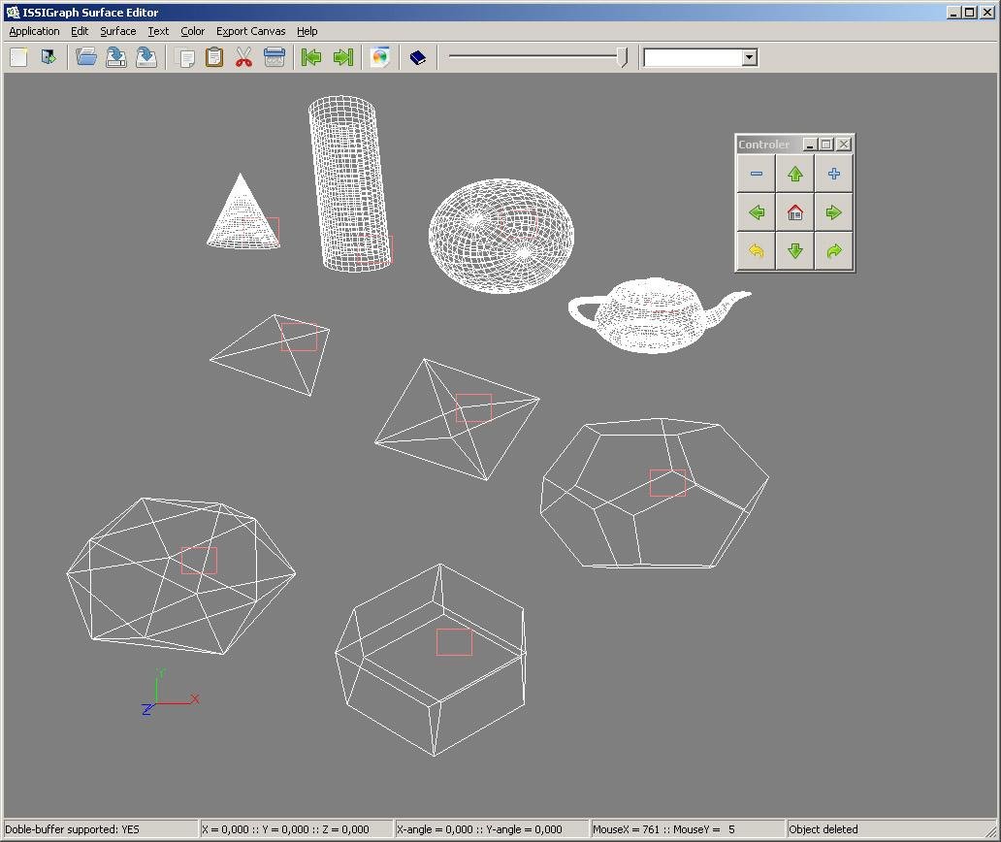Select the octahedron by its red marker
The height and width of the screenshot is (842, 1001).
pos(473,408)
